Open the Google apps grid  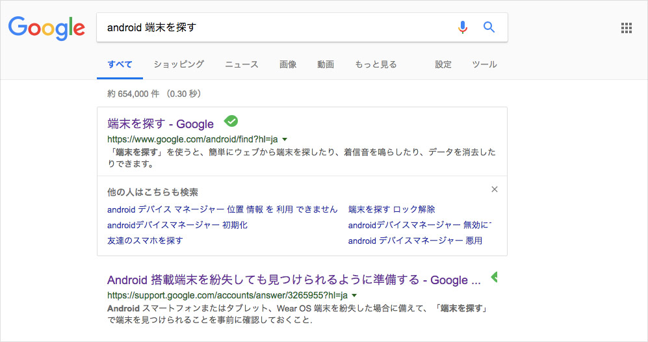coord(627,28)
